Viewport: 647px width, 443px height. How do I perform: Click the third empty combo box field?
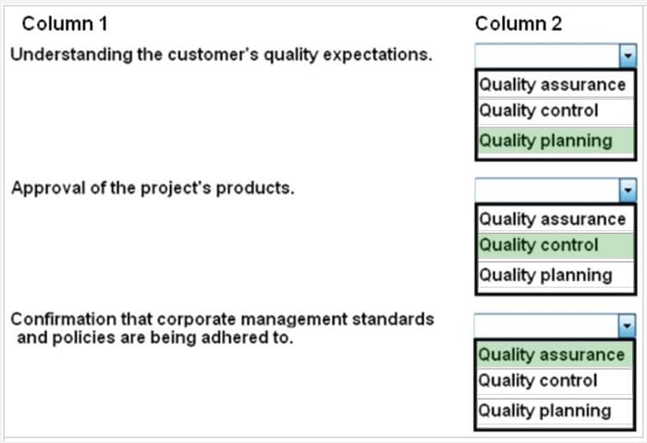(546, 326)
